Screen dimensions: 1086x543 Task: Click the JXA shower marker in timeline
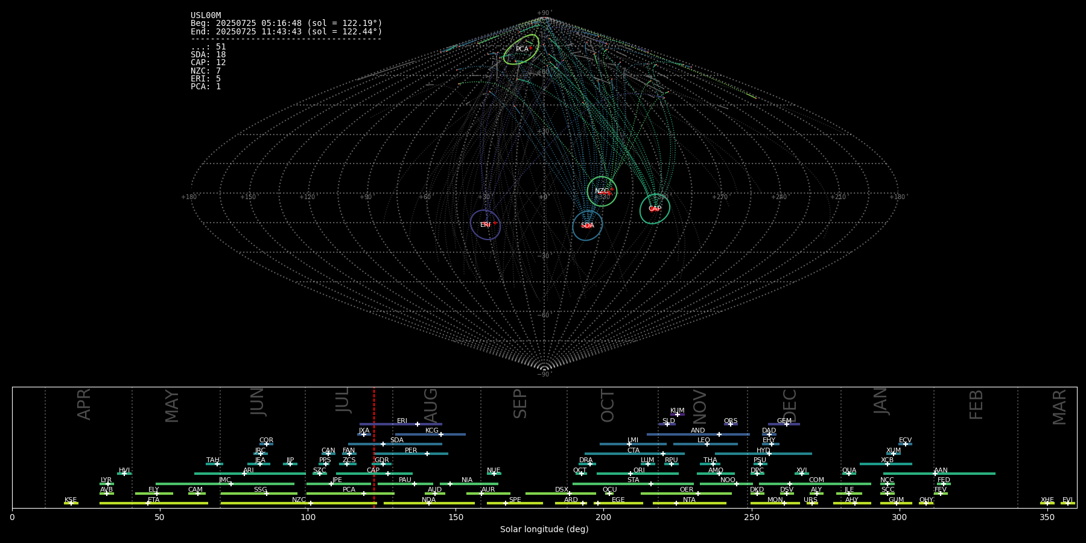[x=364, y=434]
